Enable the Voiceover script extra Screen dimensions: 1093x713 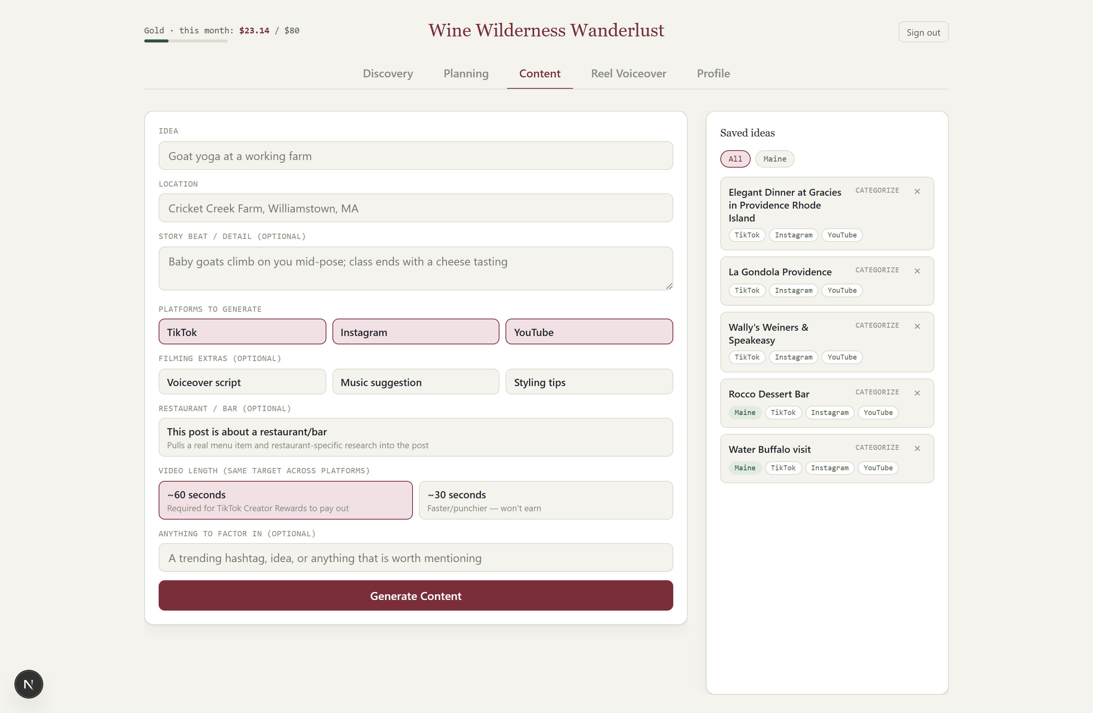pos(242,382)
